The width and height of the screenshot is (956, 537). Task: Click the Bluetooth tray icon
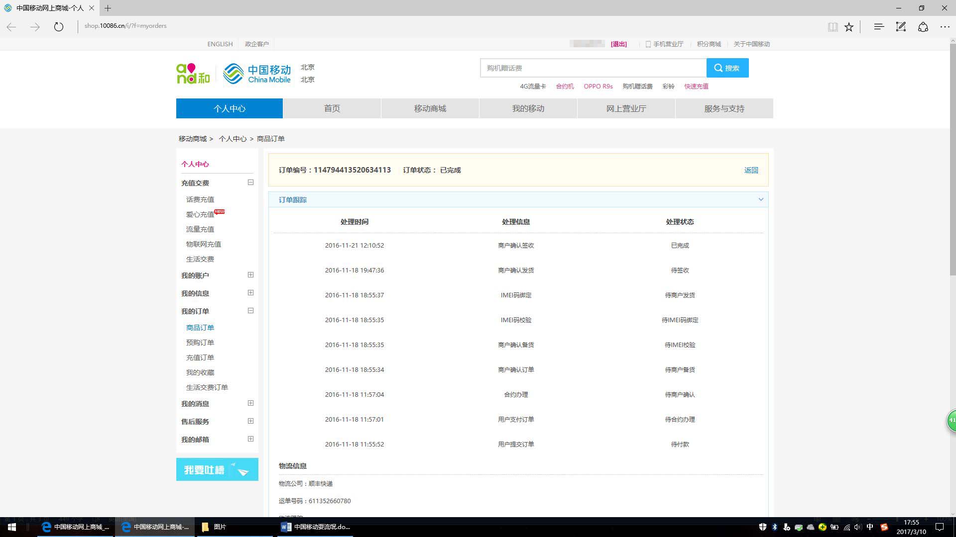coord(775,527)
